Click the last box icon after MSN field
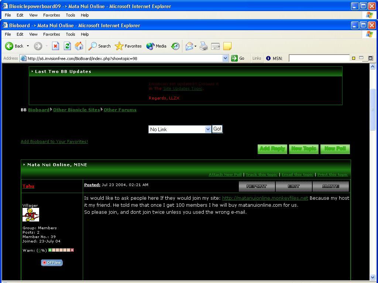Viewport: 378px width, 283px height. tap(371, 58)
